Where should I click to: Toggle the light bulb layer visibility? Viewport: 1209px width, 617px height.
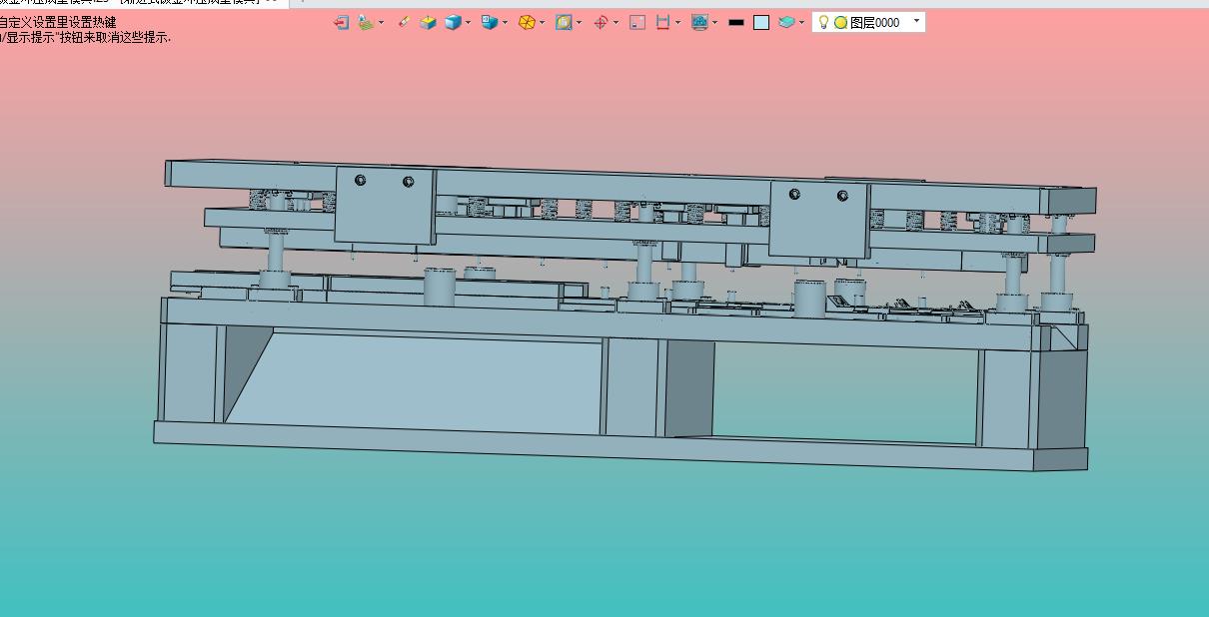coord(823,22)
